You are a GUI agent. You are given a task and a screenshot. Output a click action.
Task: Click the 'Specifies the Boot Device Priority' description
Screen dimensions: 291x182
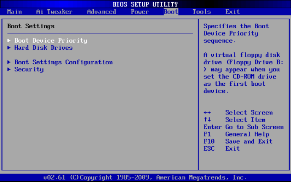pyautogui.click(x=236, y=33)
